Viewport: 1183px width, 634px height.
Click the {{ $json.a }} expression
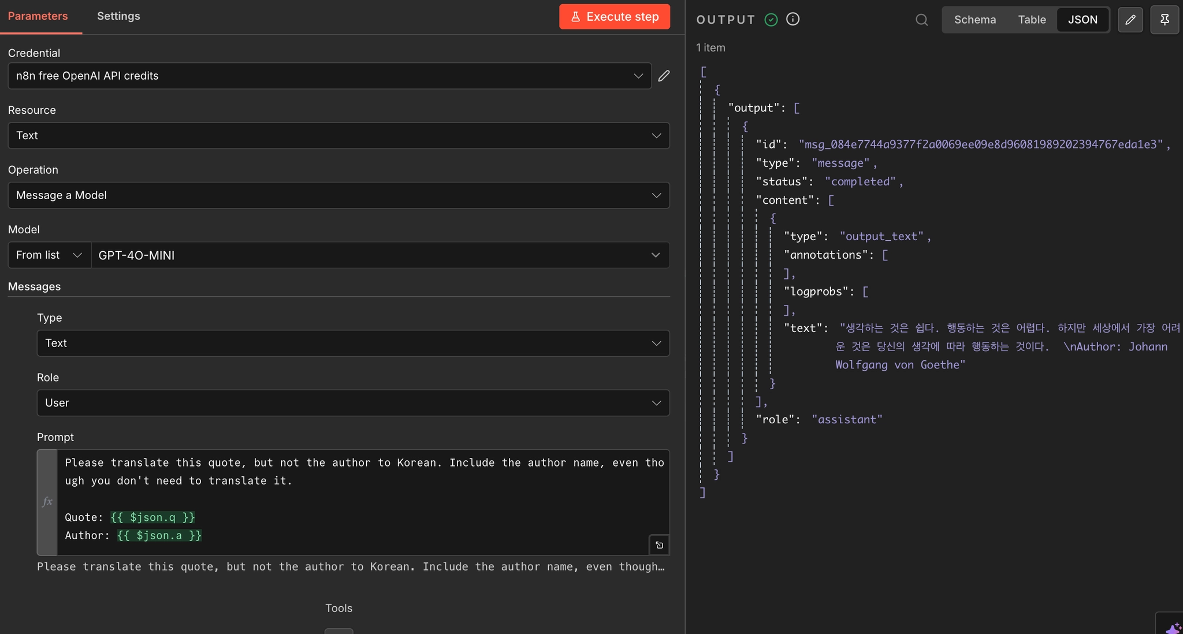159,535
